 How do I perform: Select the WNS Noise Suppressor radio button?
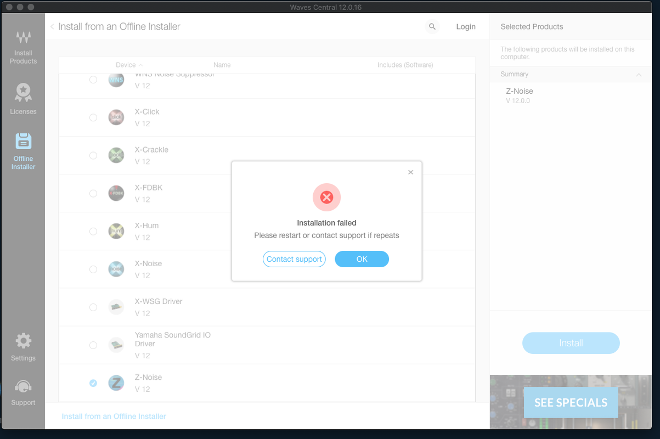click(93, 80)
